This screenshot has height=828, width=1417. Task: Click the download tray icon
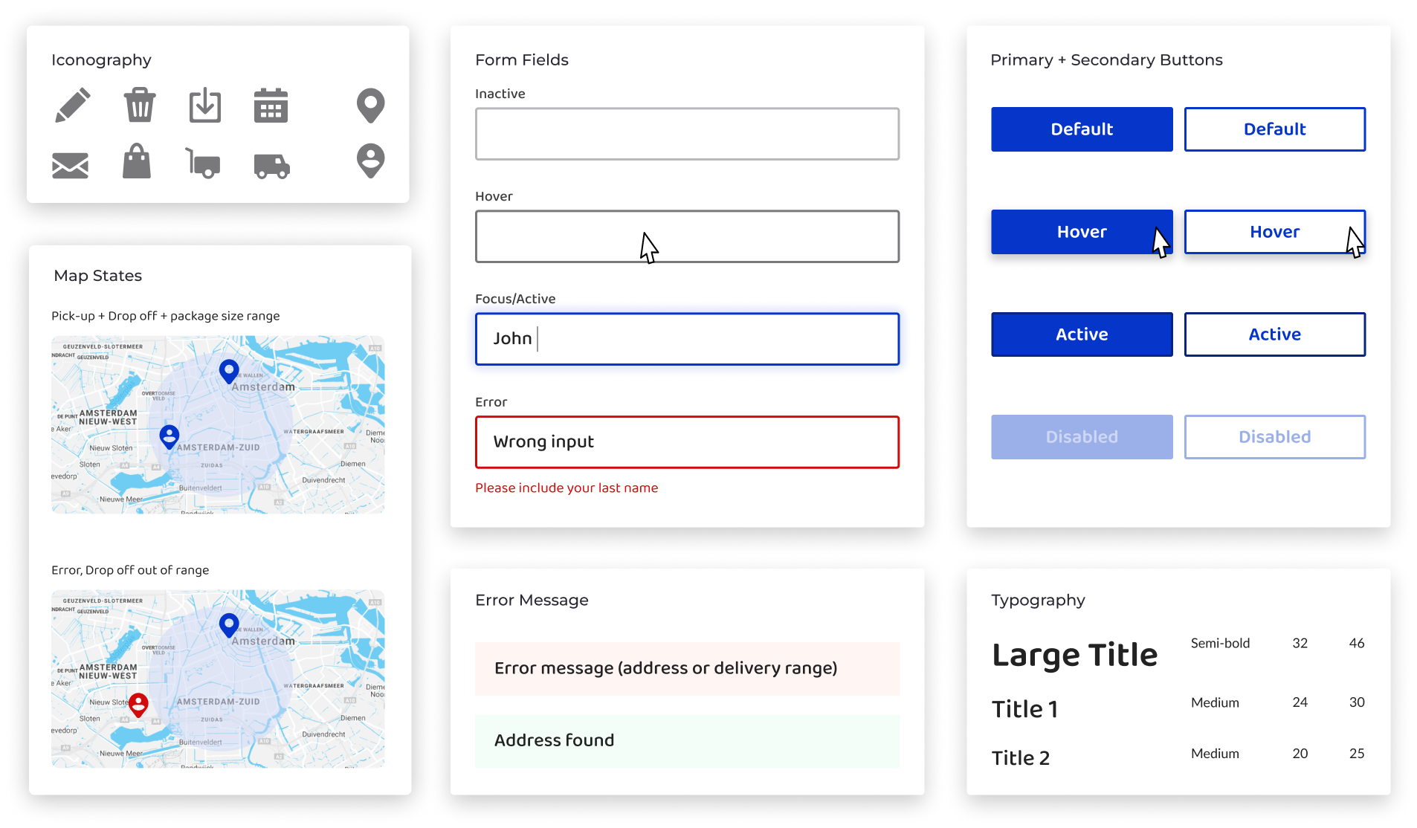(205, 105)
